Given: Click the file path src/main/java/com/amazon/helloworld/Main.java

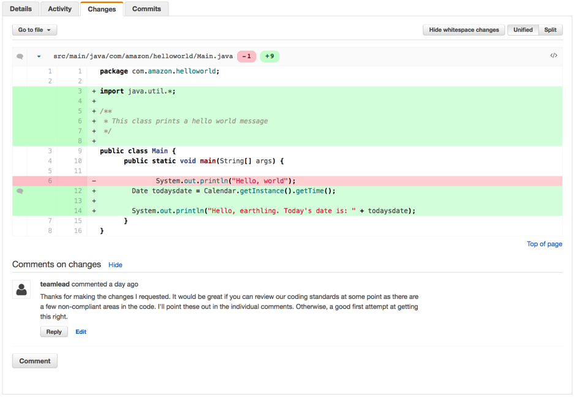Looking at the screenshot, I should coord(143,56).
